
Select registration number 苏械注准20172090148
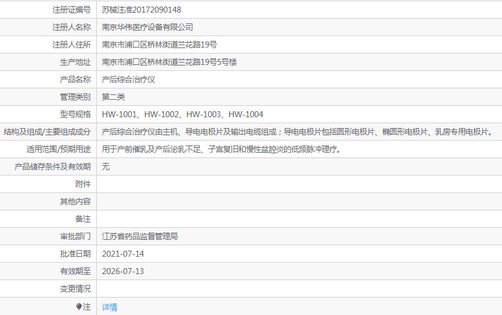tap(141, 10)
